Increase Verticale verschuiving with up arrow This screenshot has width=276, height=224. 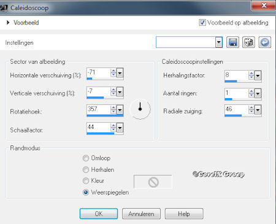point(113,90)
